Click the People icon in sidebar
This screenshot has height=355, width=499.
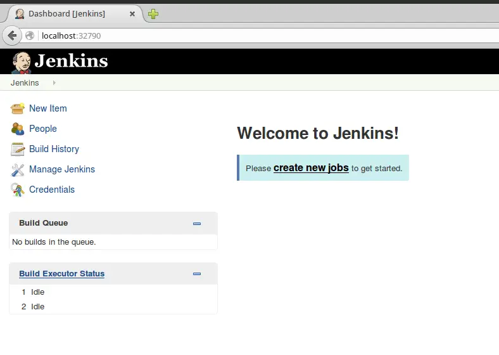click(x=18, y=129)
